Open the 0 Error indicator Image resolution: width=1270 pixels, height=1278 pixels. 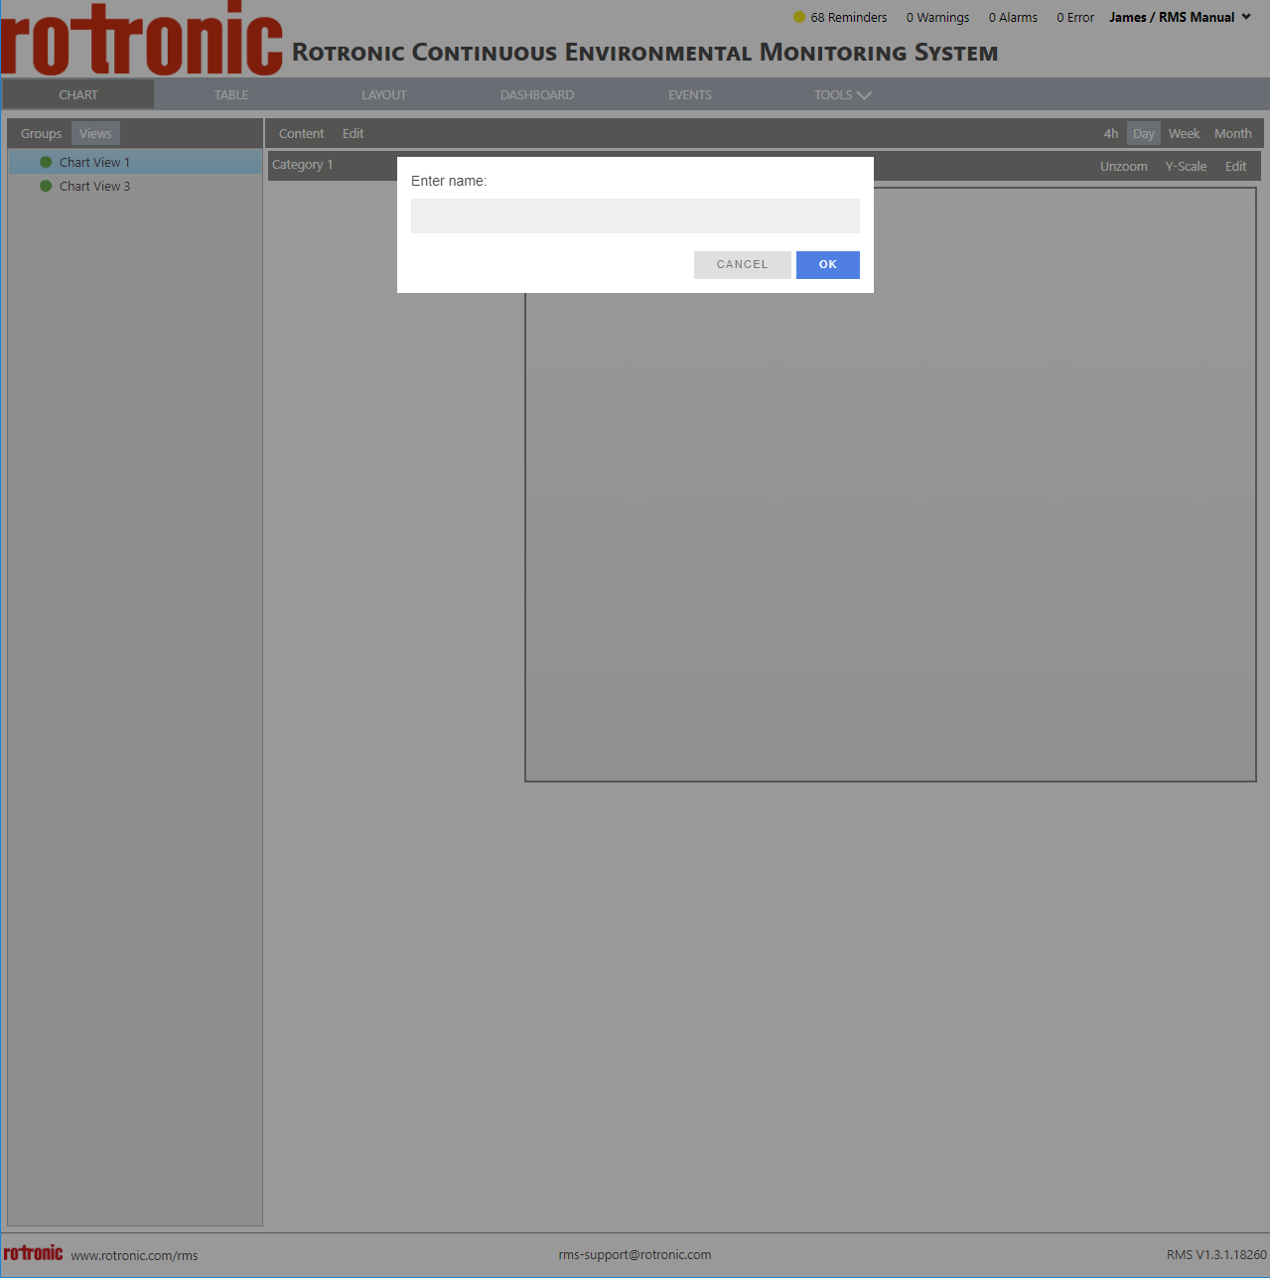(x=1075, y=17)
